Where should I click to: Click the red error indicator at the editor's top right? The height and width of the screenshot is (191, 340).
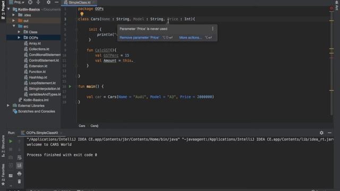pyautogui.click(x=331, y=8)
